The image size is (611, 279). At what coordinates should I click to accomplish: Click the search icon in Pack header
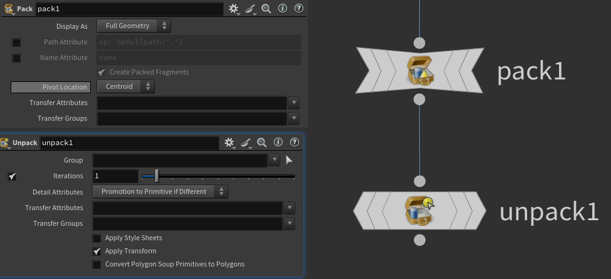266,9
